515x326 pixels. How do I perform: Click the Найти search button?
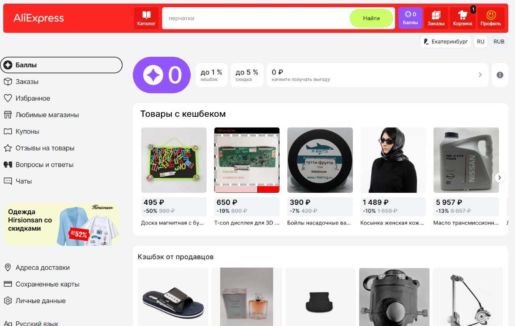pyautogui.click(x=371, y=18)
